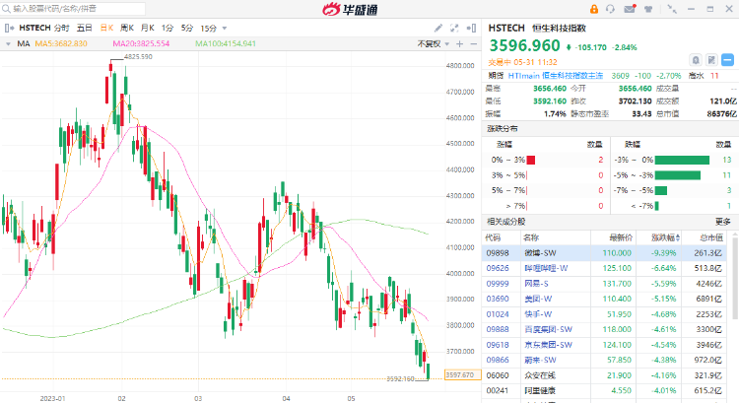The width and height of the screenshot is (739, 403).
Task: Switch to 1分 one-minute chart
Action: tap(168, 29)
